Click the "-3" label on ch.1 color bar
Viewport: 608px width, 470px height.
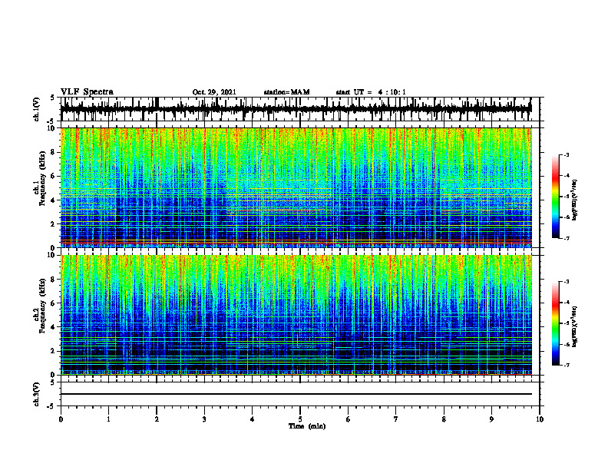tap(566, 154)
